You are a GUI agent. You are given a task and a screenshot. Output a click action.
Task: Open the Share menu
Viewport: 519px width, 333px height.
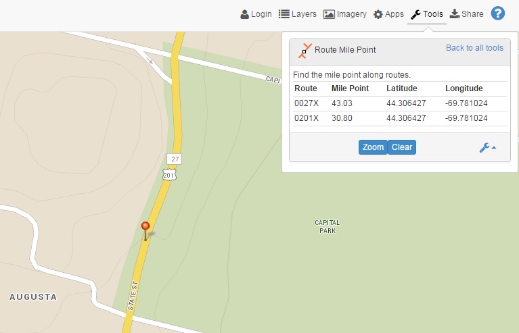click(x=466, y=14)
